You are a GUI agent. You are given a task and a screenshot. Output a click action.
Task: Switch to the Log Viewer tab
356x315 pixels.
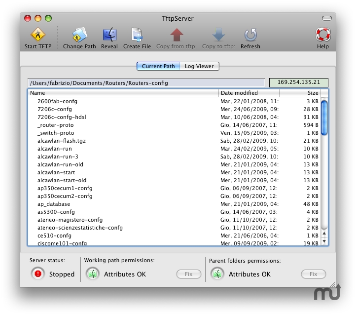199,66
